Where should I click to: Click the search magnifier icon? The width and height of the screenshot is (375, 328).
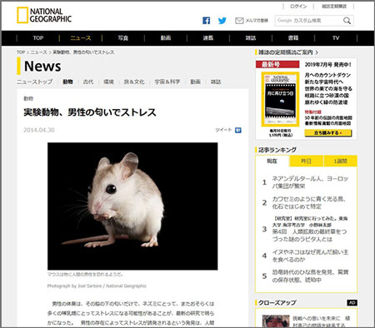[347, 21]
